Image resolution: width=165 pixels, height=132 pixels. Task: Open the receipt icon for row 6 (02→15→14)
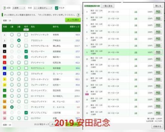(158, 32)
